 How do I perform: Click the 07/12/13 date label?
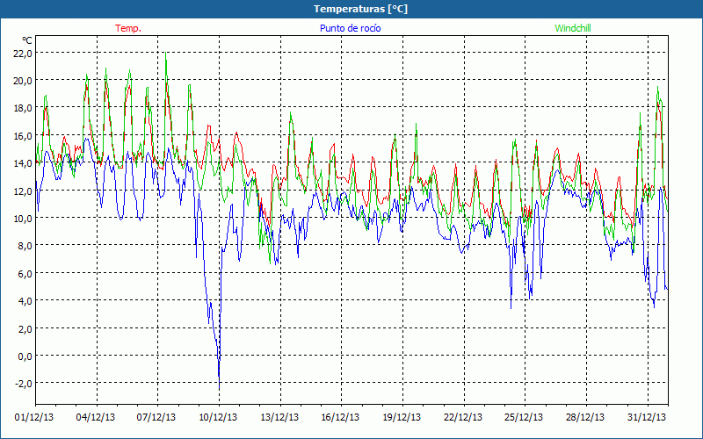pyautogui.click(x=156, y=418)
